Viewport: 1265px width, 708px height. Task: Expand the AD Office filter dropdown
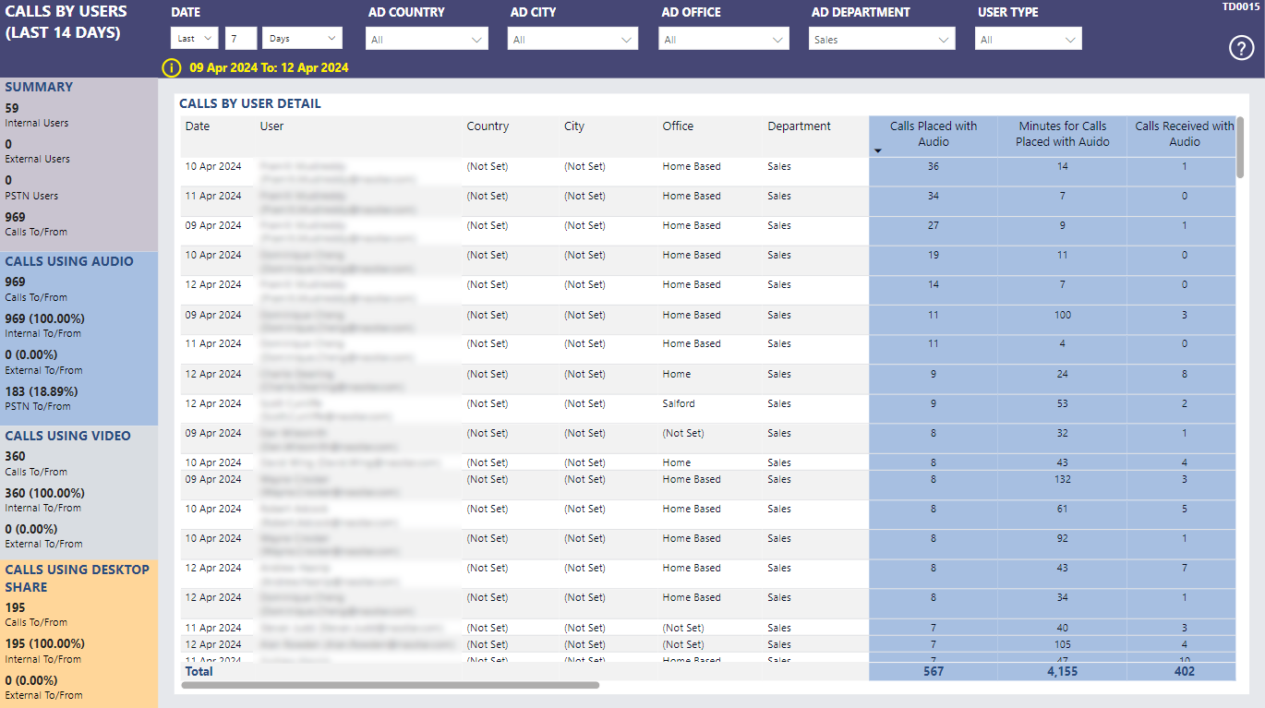(x=724, y=40)
